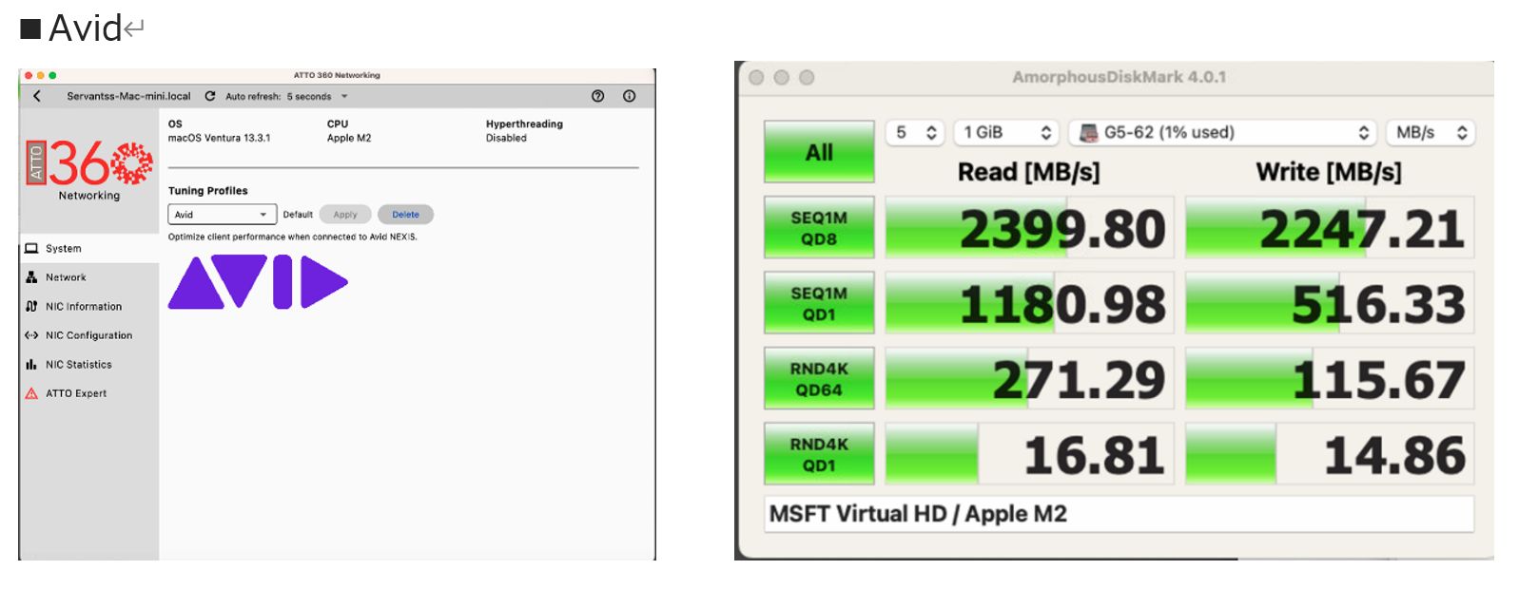Click the refresh icon beside Auto refresh
This screenshot has width=1519, height=589.
tap(210, 96)
